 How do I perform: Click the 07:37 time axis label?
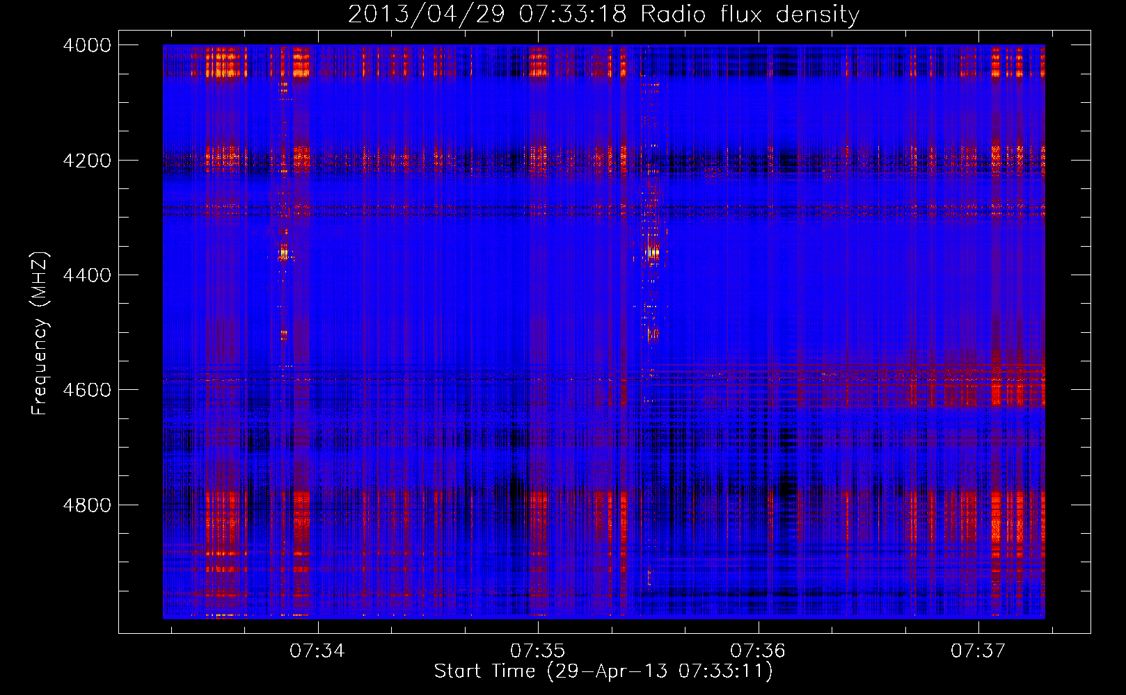tap(978, 651)
